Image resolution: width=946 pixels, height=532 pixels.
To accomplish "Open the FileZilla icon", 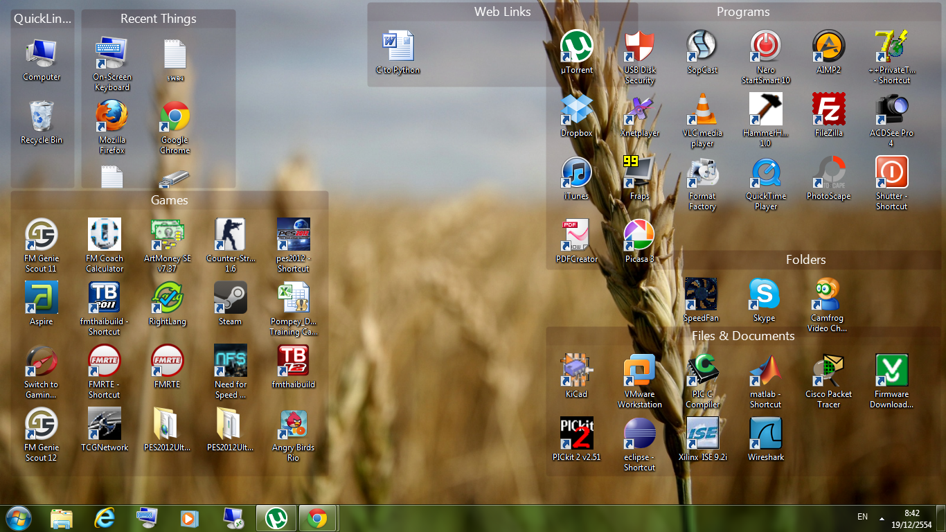I will click(x=828, y=115).
